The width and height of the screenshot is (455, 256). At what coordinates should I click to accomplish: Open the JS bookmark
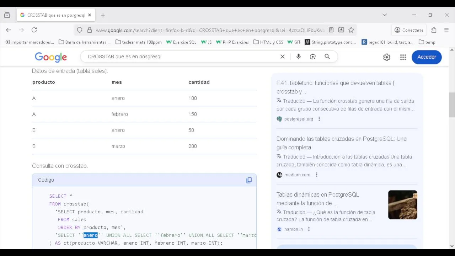point(206,42)
